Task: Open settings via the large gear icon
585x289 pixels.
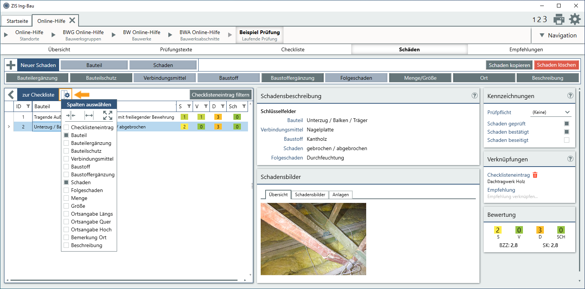Action: pyautogui.click(x=575, y=19)
